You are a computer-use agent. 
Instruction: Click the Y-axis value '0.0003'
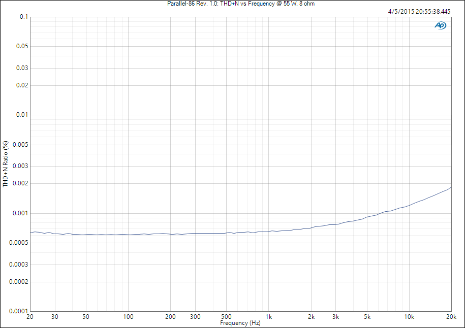pos(19,265)
